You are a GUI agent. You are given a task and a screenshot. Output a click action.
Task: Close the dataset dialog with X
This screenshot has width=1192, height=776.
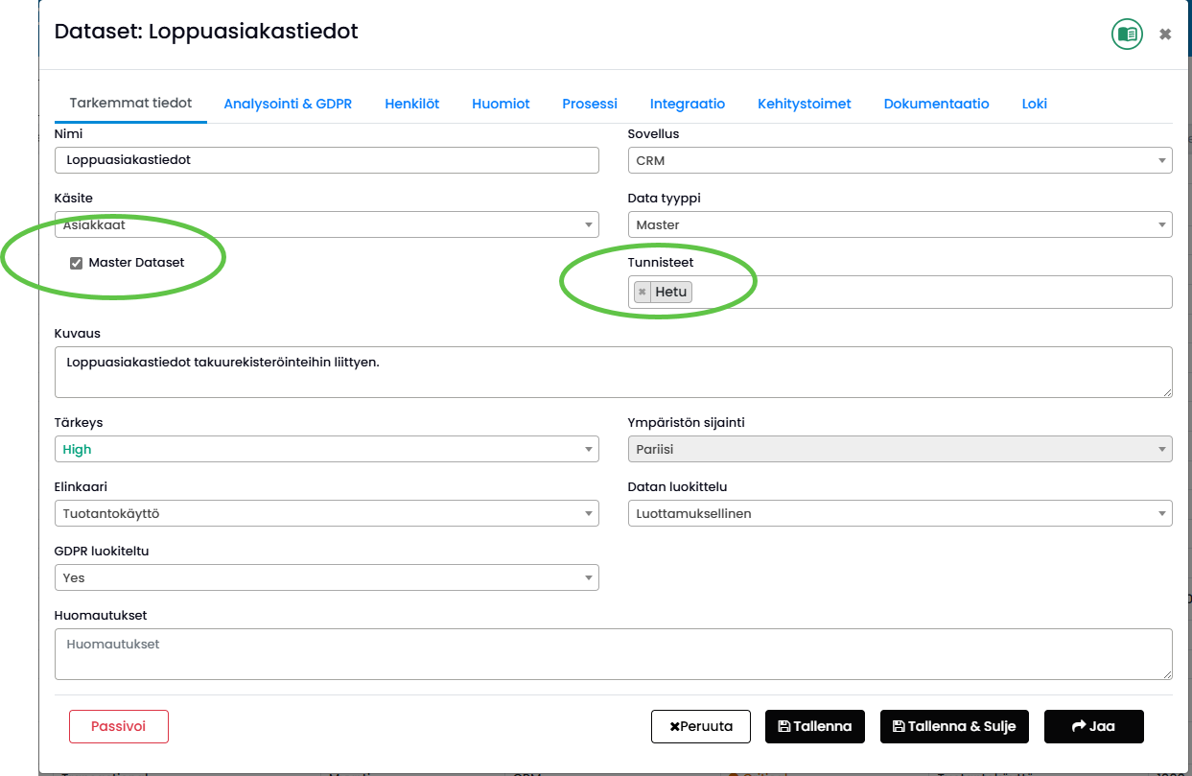click(x=1165, y=35)
